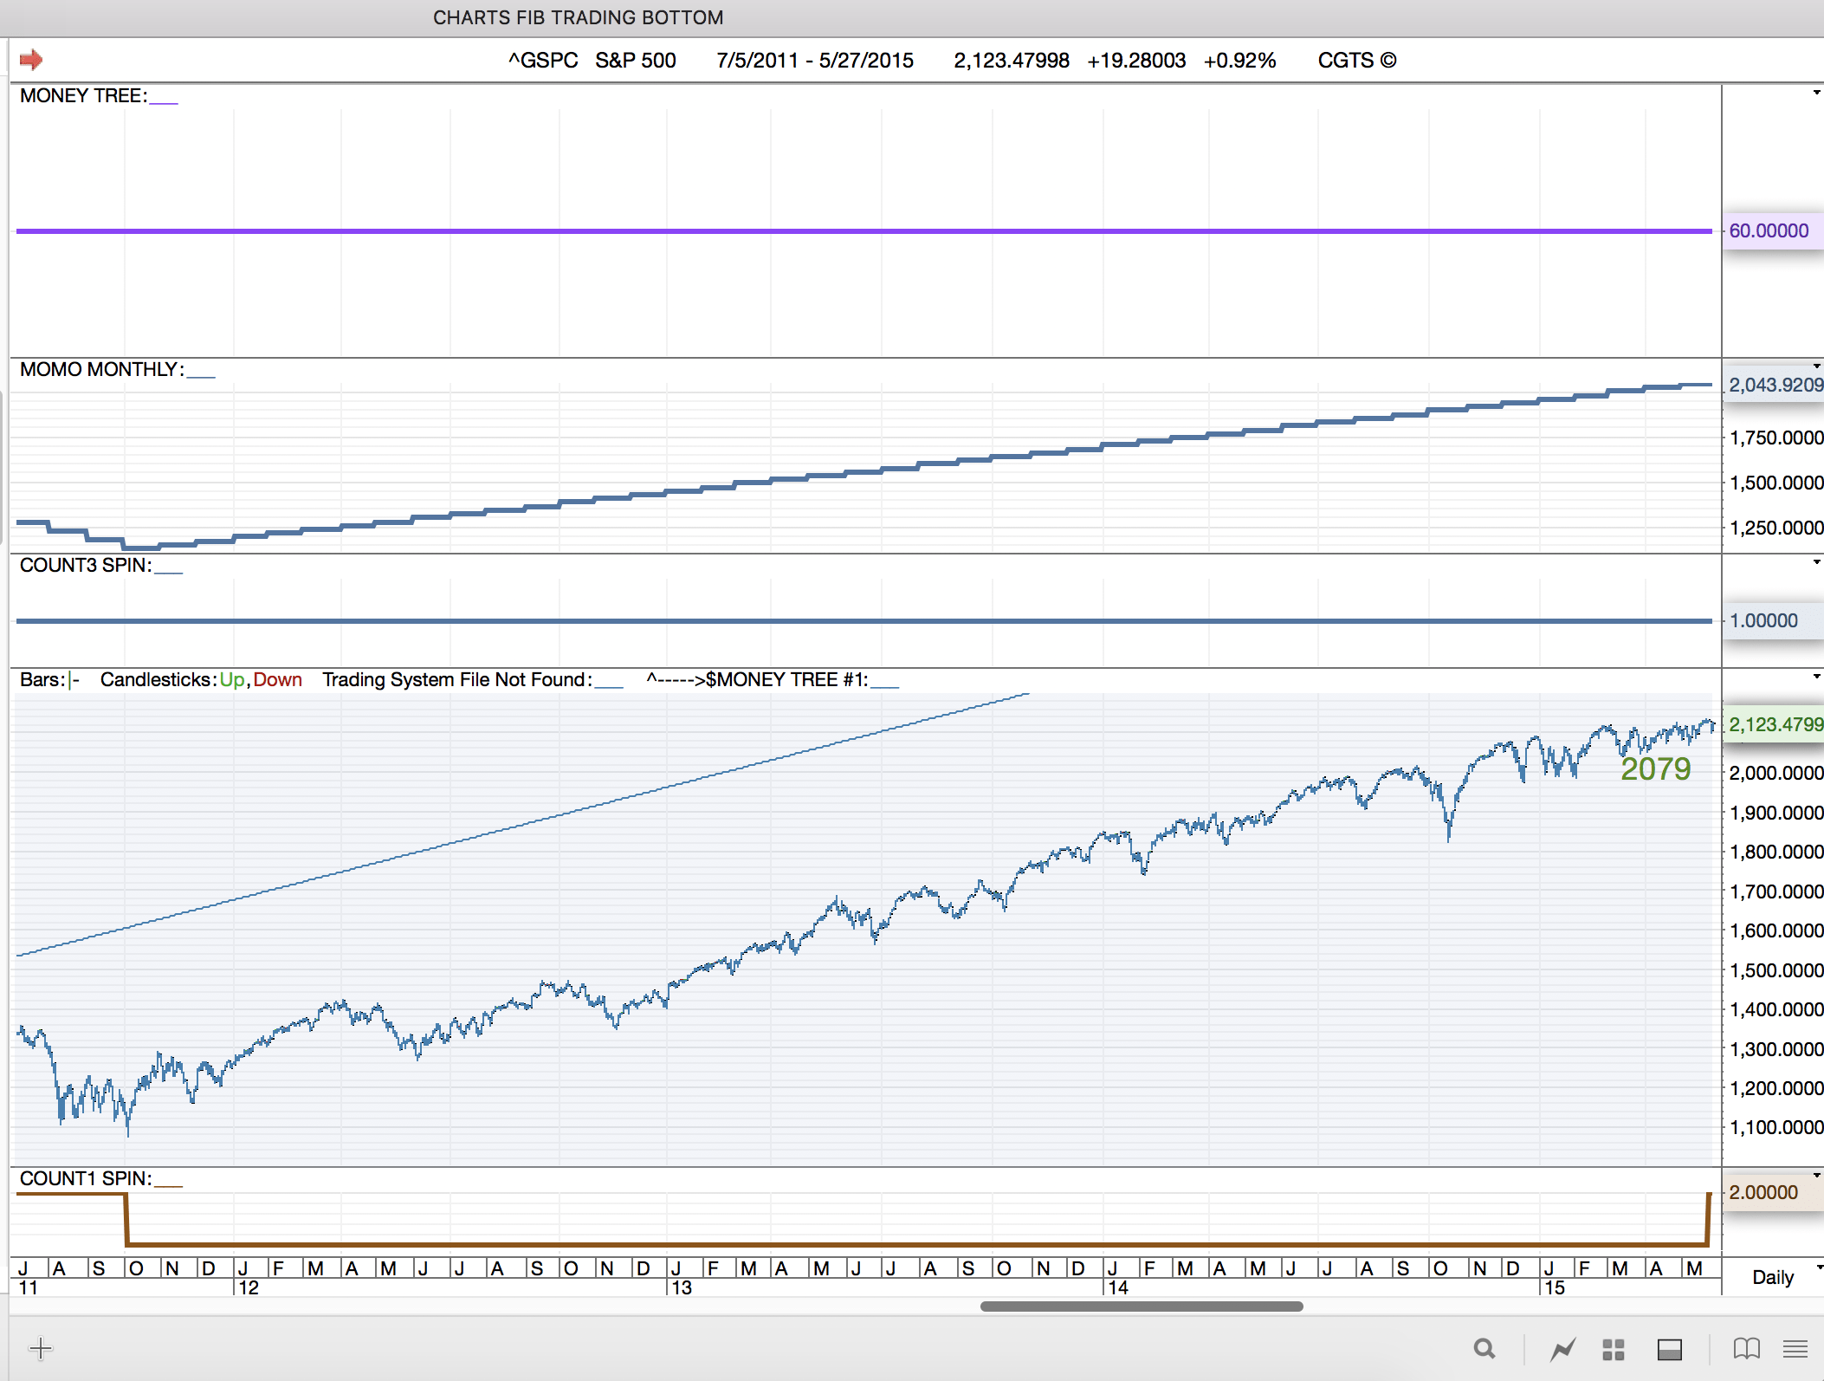Screen dimensions: 1824x1381
Task: Open the magnifying glass search tool
Action: (1484, 1349)
